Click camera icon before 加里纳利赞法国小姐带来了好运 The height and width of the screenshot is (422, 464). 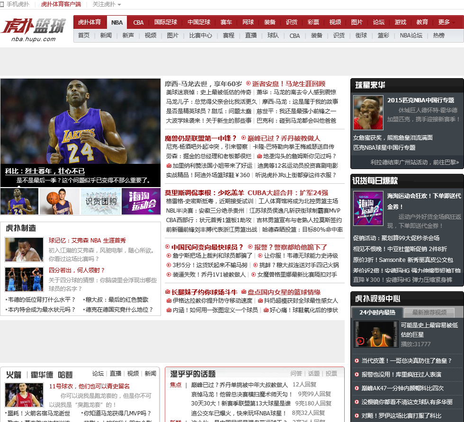[169, 165]
